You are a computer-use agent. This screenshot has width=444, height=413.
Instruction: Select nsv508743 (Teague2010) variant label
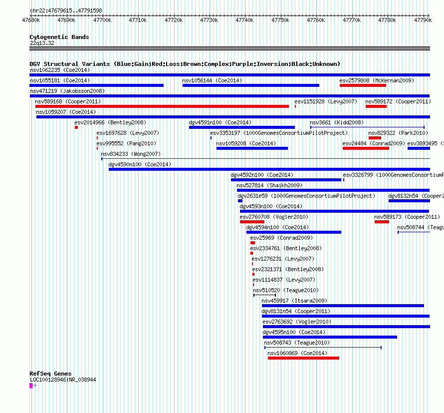click(x=297, y=343)
